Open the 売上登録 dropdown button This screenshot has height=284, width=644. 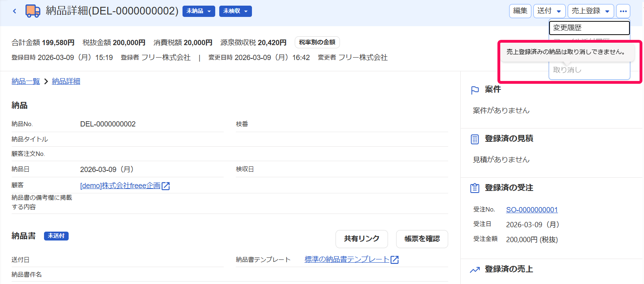point(591,11)
